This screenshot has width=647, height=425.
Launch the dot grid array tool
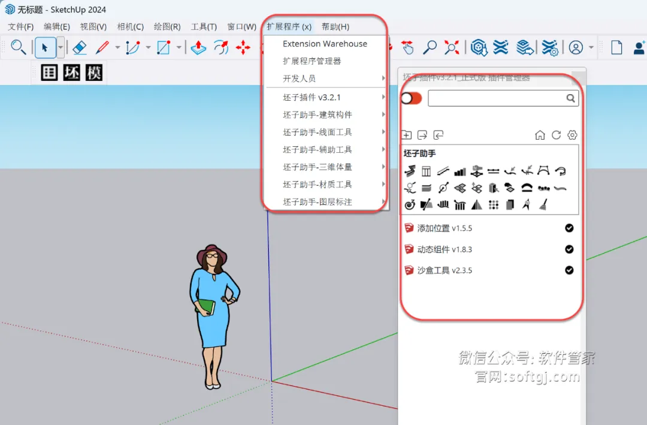tap(494, 205)
